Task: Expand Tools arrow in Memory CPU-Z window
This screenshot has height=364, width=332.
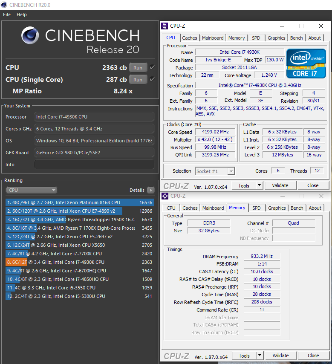Action: coord(260,355)
